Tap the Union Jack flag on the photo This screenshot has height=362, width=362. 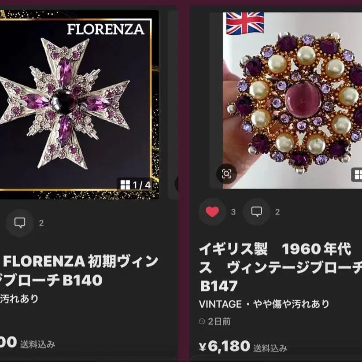[x=245, y=23]
